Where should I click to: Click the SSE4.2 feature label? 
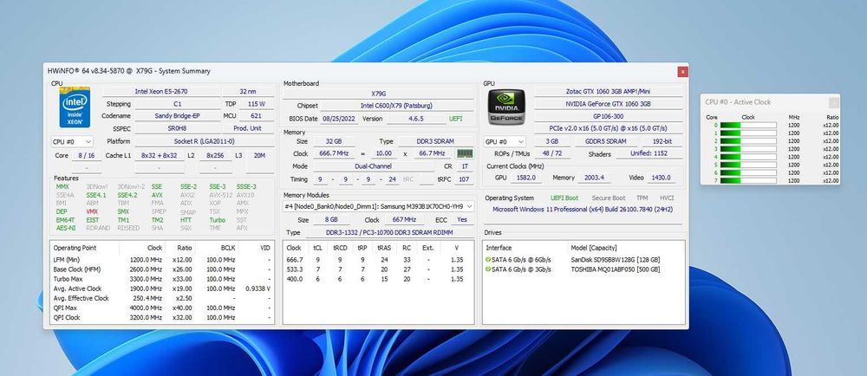tap(127, 195)
